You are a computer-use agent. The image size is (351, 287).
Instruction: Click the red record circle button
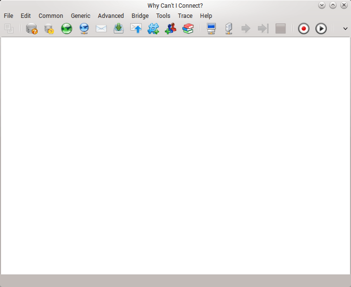[304, 29]
